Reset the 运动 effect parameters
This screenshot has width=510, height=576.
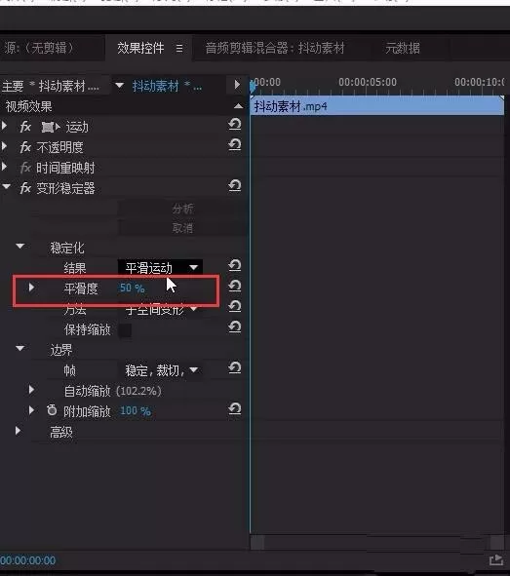(x=235, y=124)
